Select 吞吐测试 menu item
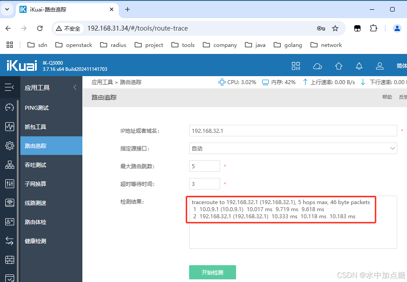 (x=51, y=165)
